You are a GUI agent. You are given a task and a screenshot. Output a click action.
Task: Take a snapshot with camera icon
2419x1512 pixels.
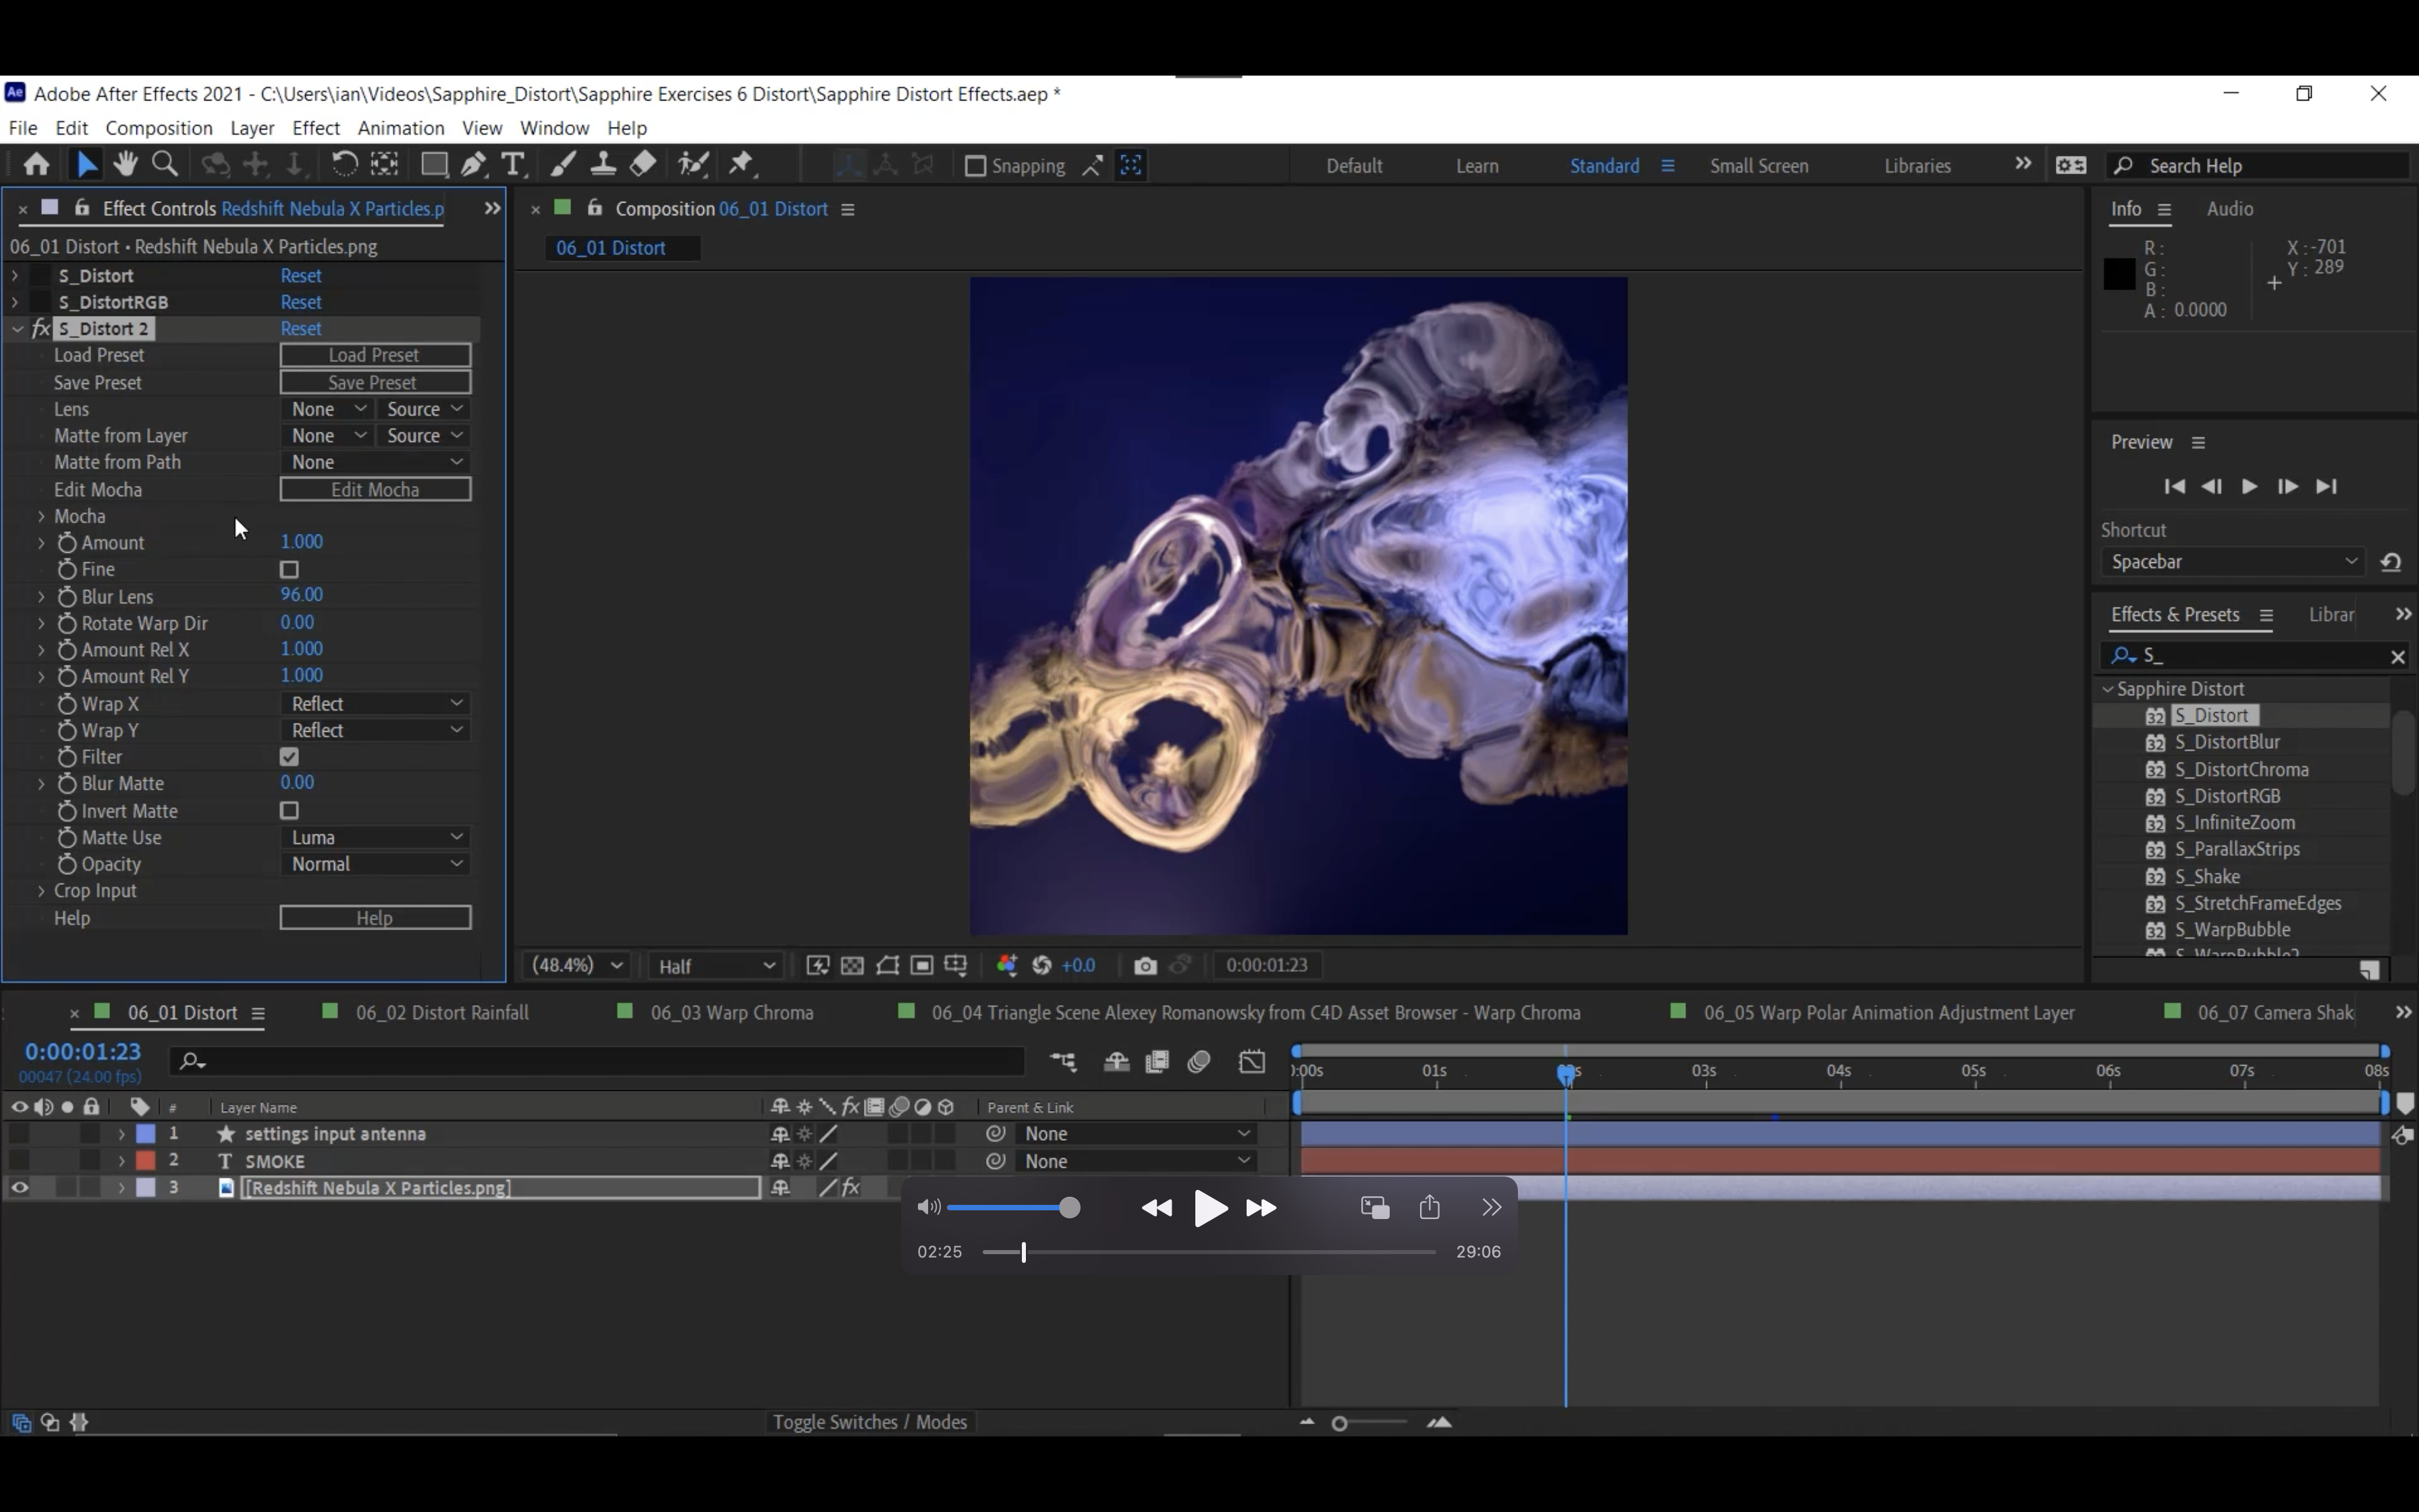1145,966
